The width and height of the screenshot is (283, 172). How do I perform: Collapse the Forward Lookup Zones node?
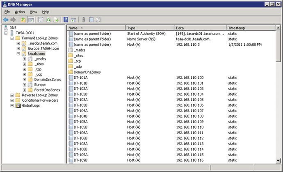point(12,38)
